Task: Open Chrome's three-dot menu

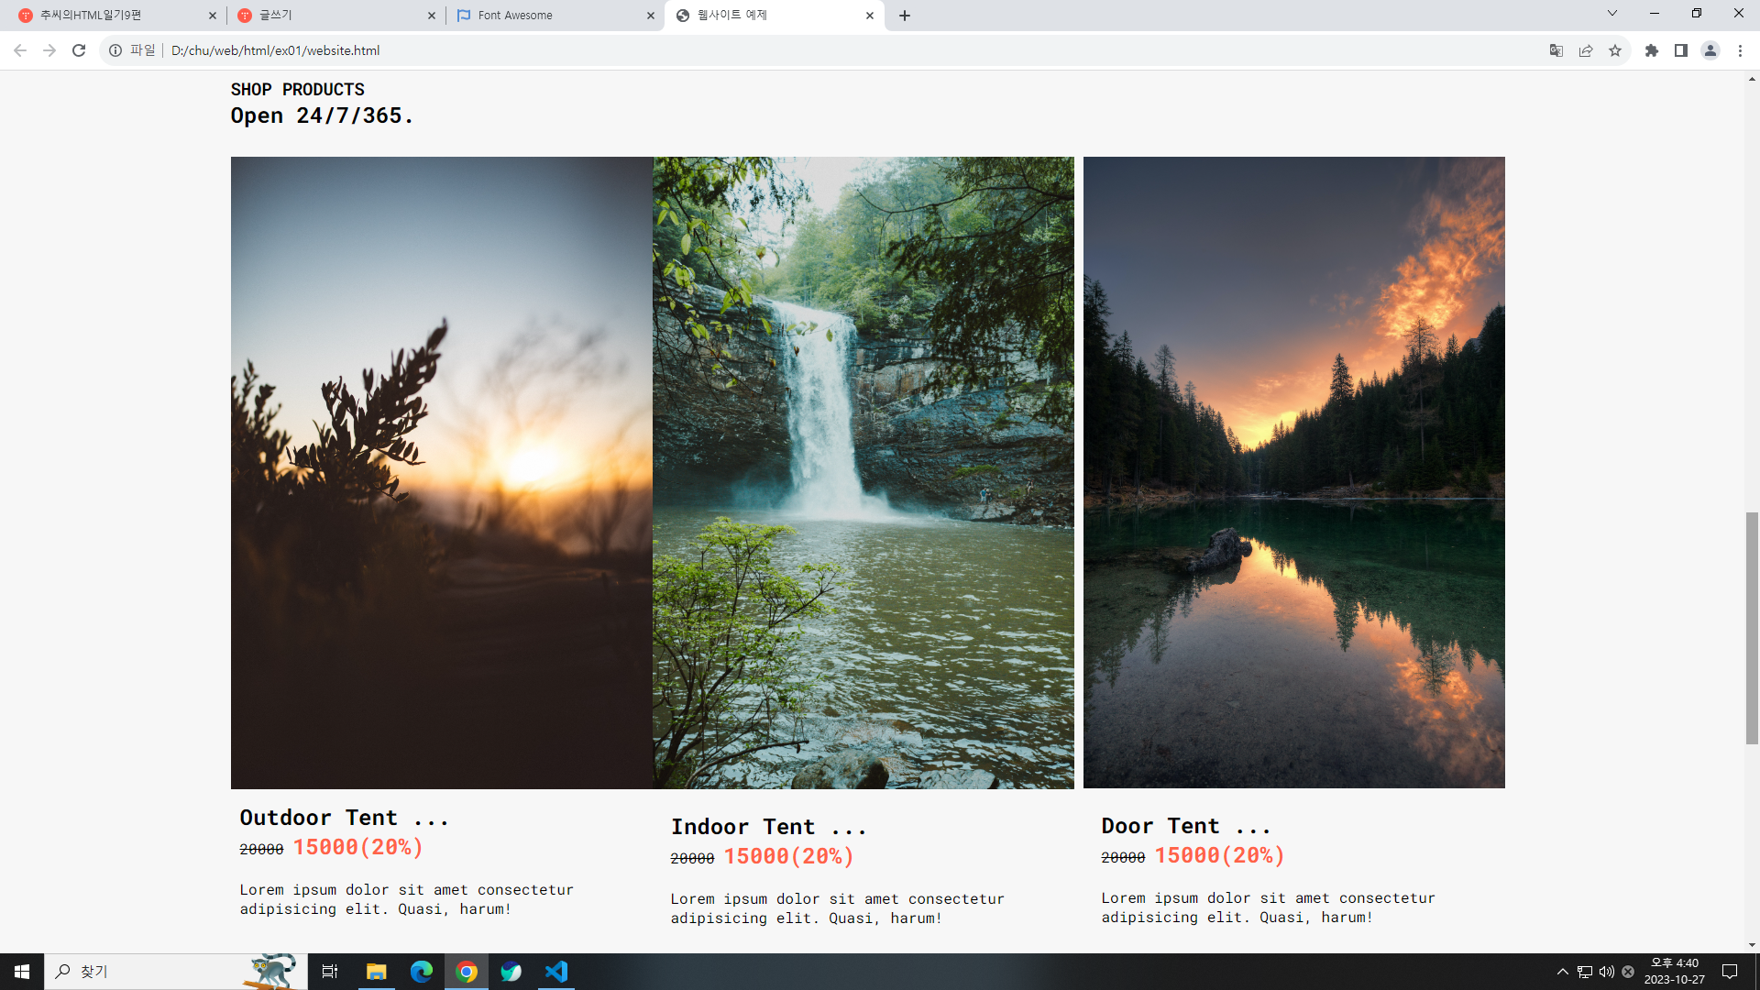Action: pyautogui.click(x=1740, y=50)
